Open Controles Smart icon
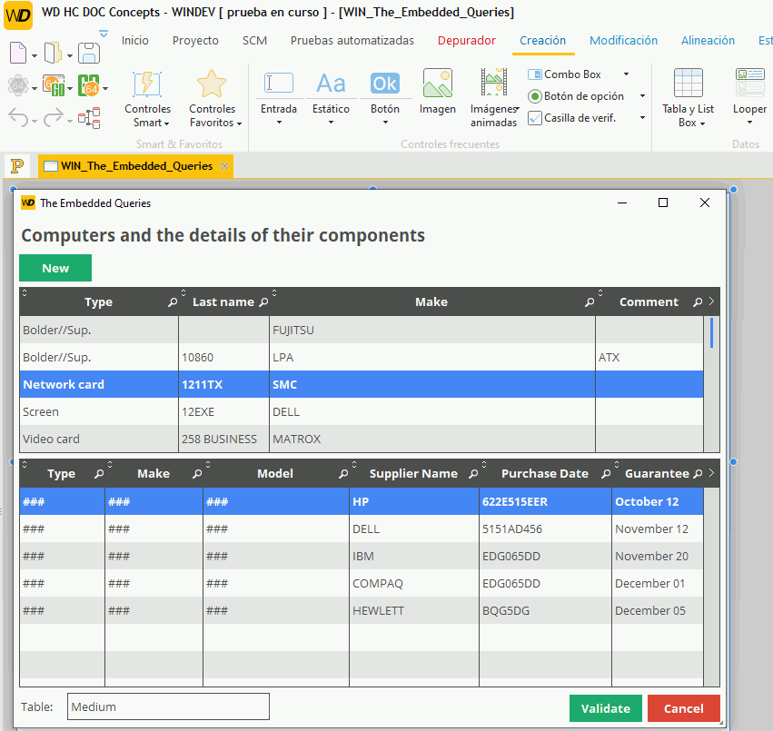 point(147,84)
